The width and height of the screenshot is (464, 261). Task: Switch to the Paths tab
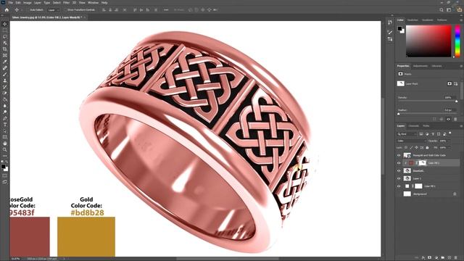coord(426,126)
